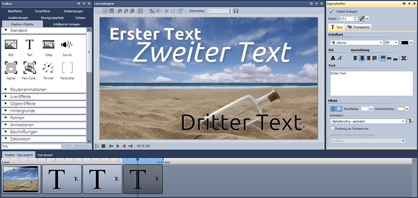The width and height of the screenshot is (418, 198).
Task: Open the text animation editor icon
Action: pos(411,121)
